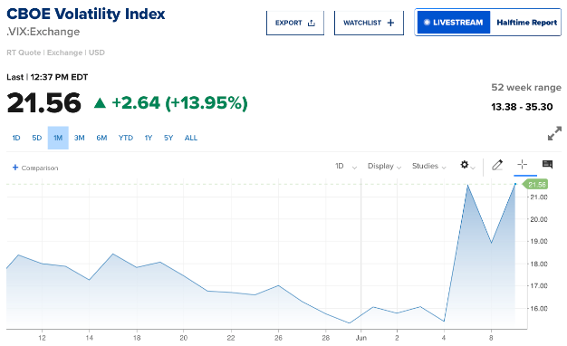Image resolution: width=567 pixels, height=346 pixels.
Task: Toggle the crosshair cursor tool
Action: [522, 165]
